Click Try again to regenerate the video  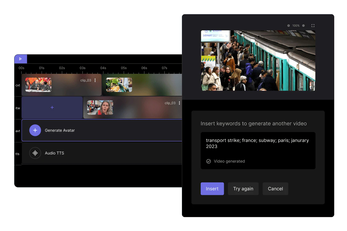pos(243,189)
